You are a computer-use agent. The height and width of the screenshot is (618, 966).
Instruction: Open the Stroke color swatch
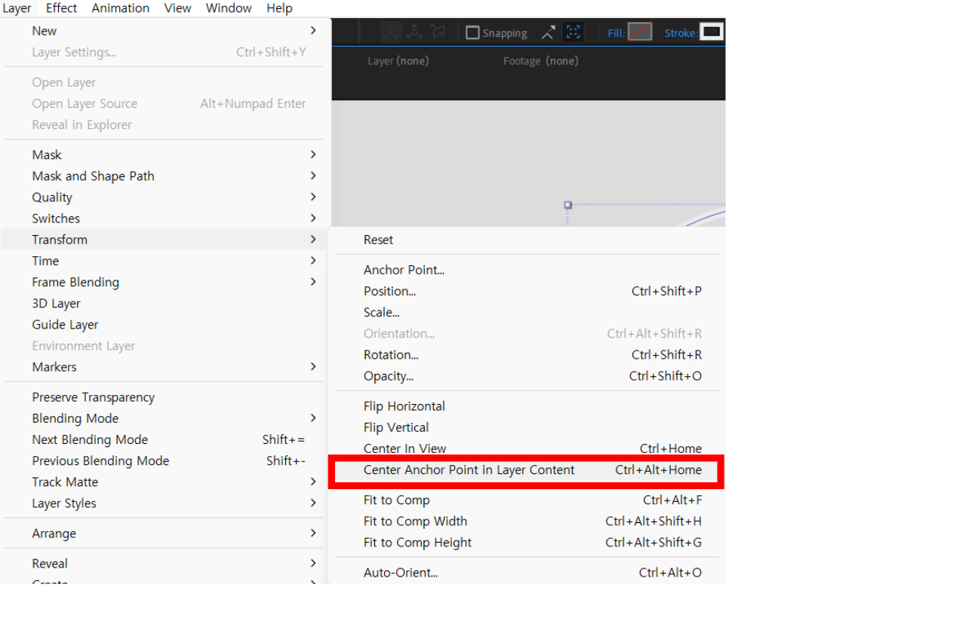click(x=712, y=32)
